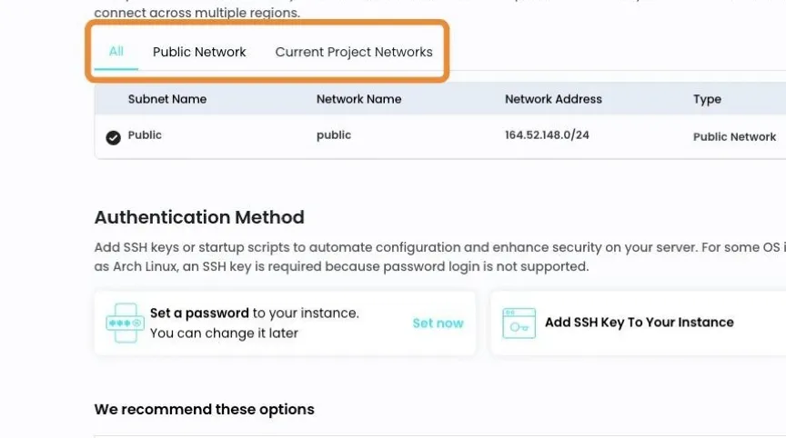Image resolution: width=786 pixels, height=438 pixels.
Task: Click the Set now link
Action: [x=438, y=324]
